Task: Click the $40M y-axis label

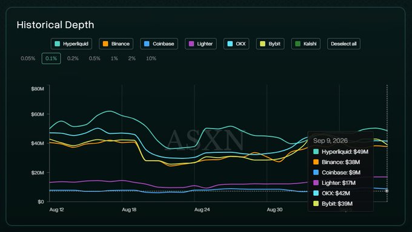Action: pyautogui.click(x=38, y=143)
